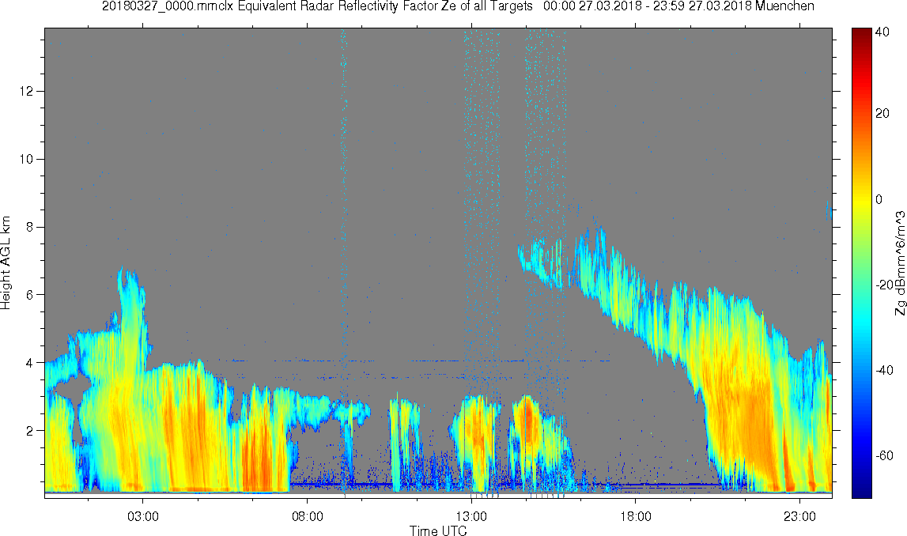Screen dimensions: 907x536
Task: Click the height tick label '6'
Action: 29,294
